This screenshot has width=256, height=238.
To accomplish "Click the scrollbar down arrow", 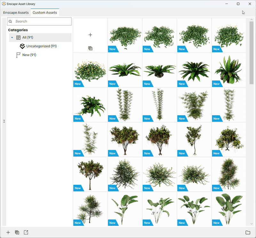I will click(252, 224).
